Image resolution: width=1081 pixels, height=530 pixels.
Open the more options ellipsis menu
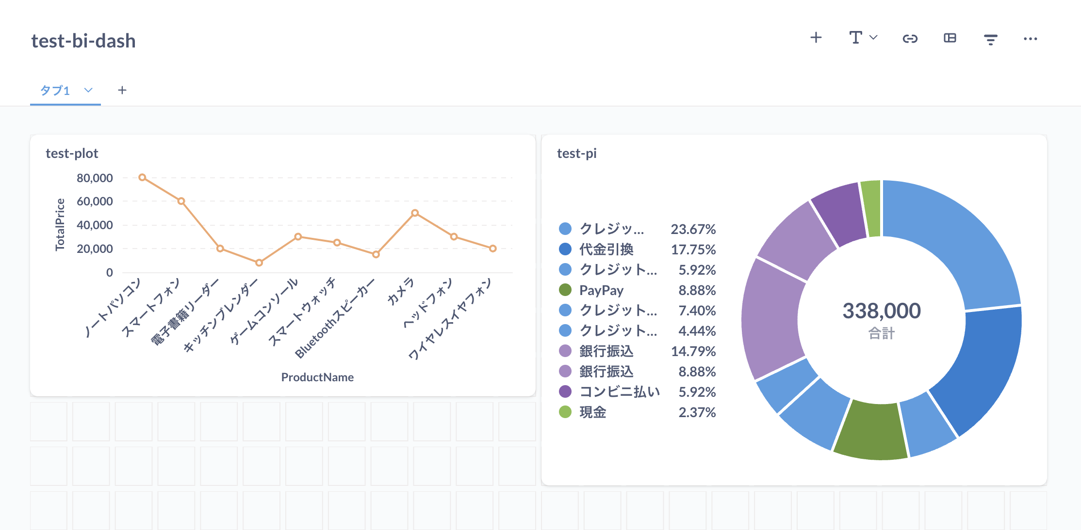point(1030,39)
